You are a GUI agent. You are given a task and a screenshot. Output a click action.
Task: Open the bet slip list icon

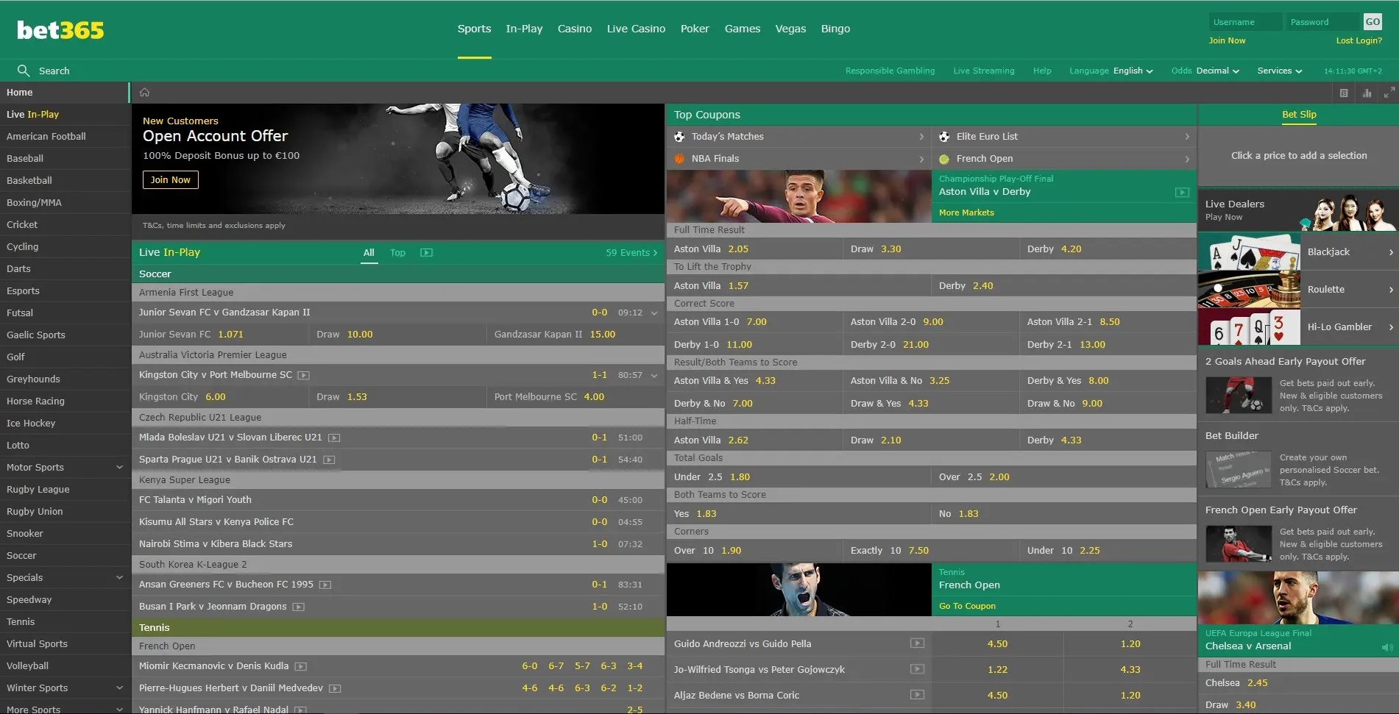coord(1344,93)
